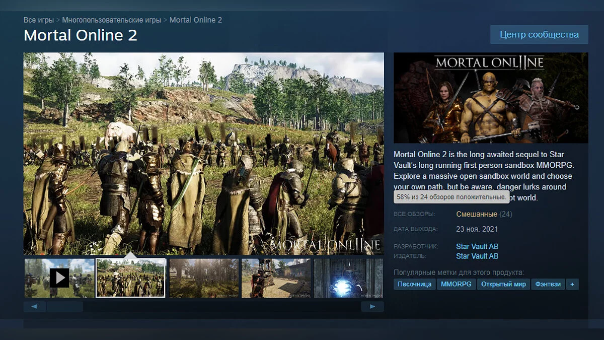
Task: Select the Фэнтези tag
Action: [x=548, y=284]
